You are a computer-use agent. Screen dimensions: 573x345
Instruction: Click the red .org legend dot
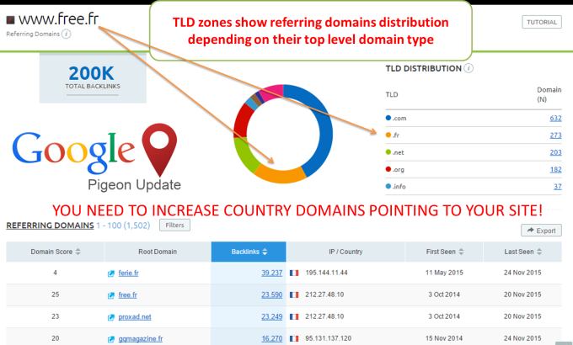pyautogui.click(x=388, y=169)
